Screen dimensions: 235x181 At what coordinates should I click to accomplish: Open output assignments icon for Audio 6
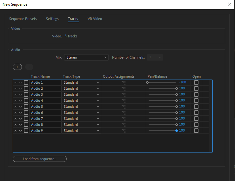click(124, 113)
